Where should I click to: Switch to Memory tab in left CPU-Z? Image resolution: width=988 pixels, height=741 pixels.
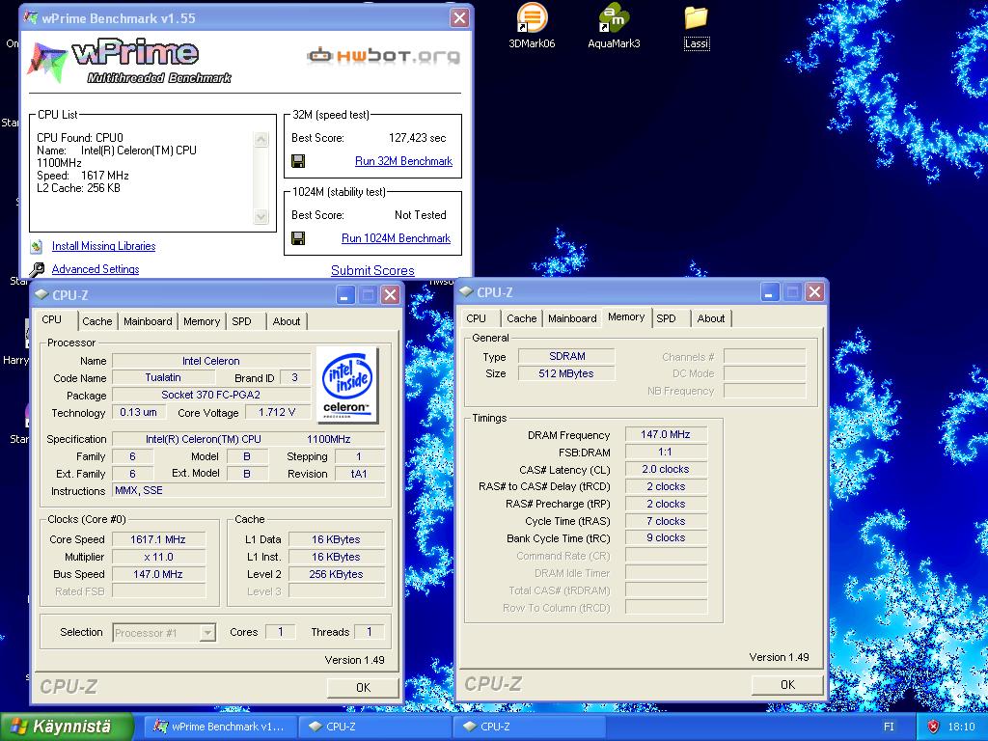pos(202,321)
